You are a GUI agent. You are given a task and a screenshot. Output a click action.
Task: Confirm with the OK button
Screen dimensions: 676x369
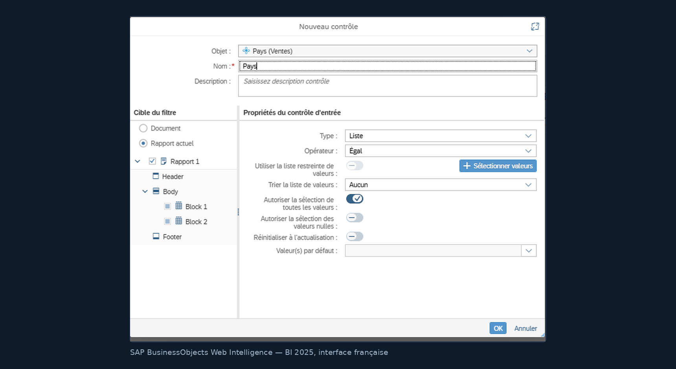point(498,328)
